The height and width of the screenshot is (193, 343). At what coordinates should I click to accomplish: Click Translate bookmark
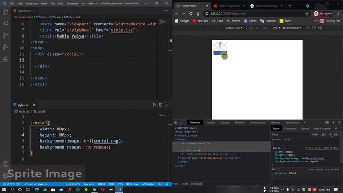268,21
